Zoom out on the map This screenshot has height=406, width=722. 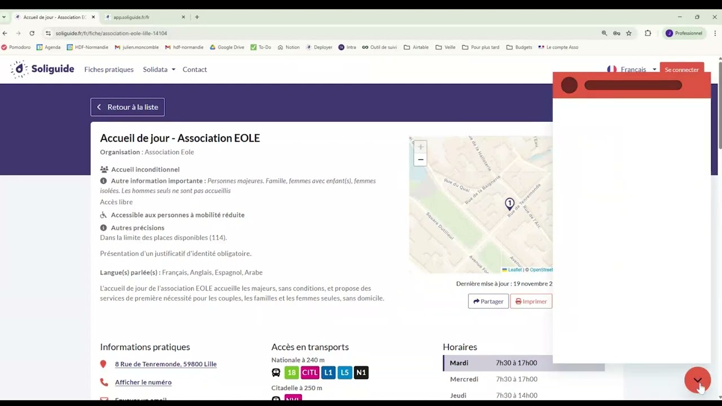420,160
